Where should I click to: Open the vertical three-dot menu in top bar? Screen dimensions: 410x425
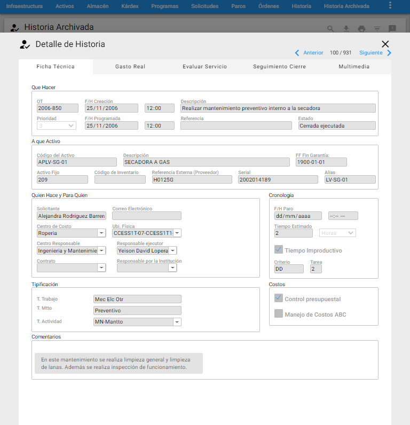(390, 5)
